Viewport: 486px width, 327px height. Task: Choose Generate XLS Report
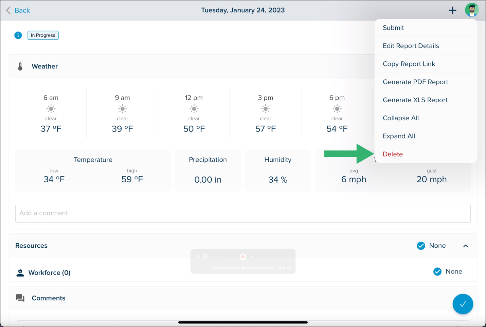(x=426, y=100)
